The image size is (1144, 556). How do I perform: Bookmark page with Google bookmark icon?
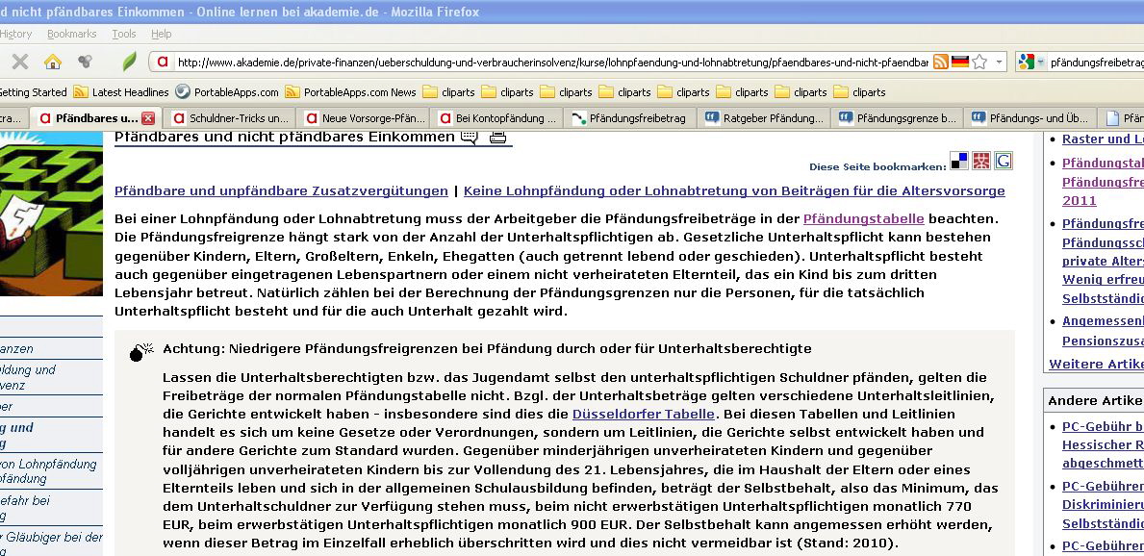pyautogui.click(x=1004, y=163)
